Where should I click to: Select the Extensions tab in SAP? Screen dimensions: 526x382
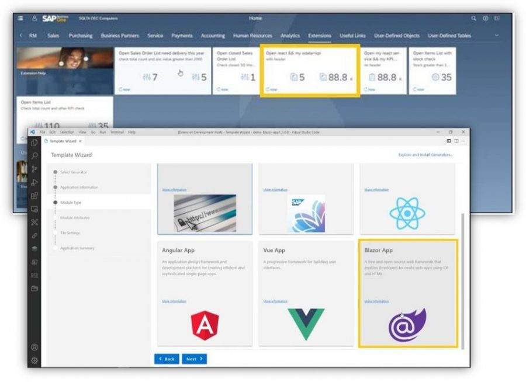tap(320, 36)
